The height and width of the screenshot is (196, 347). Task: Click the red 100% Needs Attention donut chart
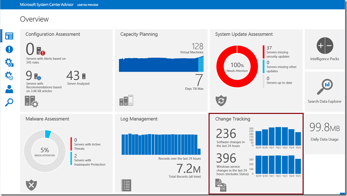tap(237, 67)
